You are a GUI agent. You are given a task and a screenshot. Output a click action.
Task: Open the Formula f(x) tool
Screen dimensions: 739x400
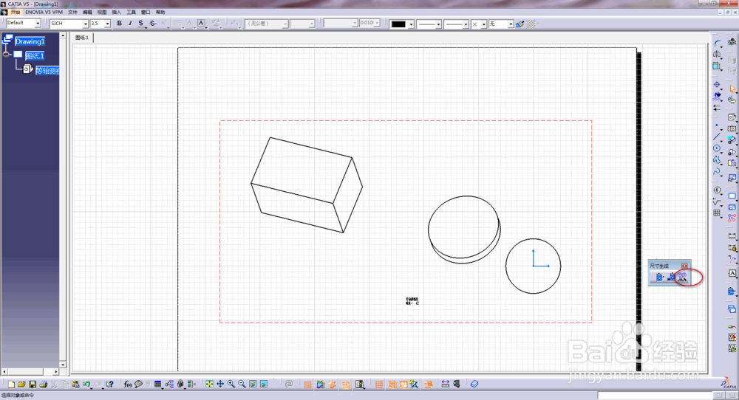click(128, 385)
